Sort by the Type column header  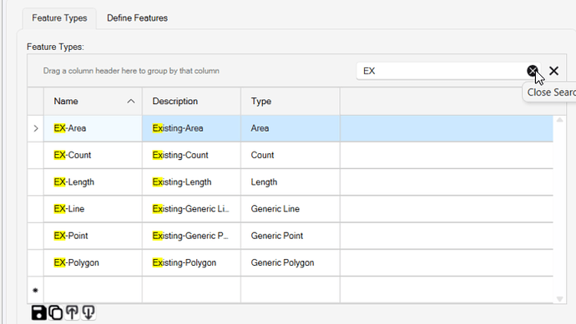tap(291, 101)
